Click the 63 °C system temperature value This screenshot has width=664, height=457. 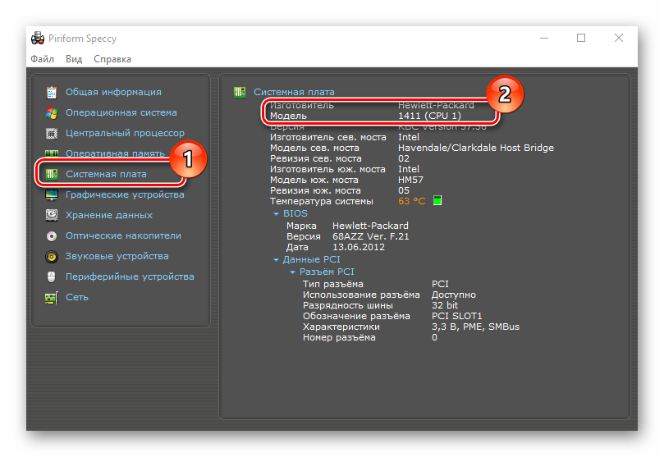[x=412, y=201]
